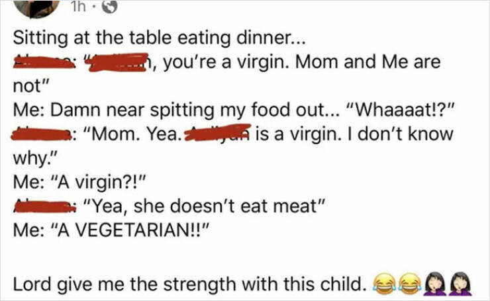Click the second laughing-crying emoji
The height and width of the screenshot is (301, 490).
point(410,284)
